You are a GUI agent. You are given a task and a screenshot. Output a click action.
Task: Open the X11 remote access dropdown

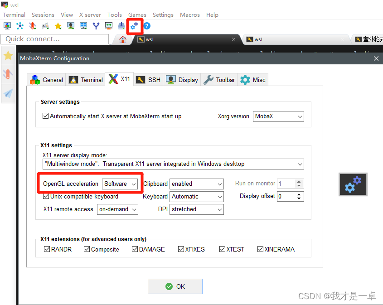tap(117, 209)
